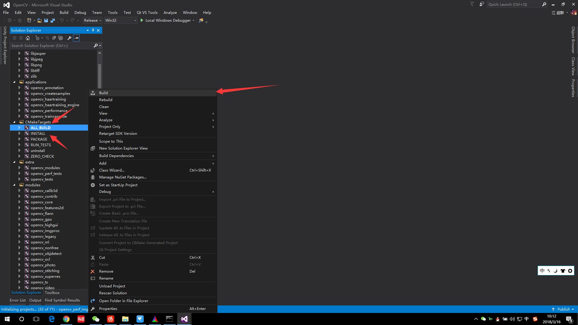Image resolution: width=578 pixels, height=325 pixels.
Task: Expand the Project Only submenu
Action: coord(153,126)
